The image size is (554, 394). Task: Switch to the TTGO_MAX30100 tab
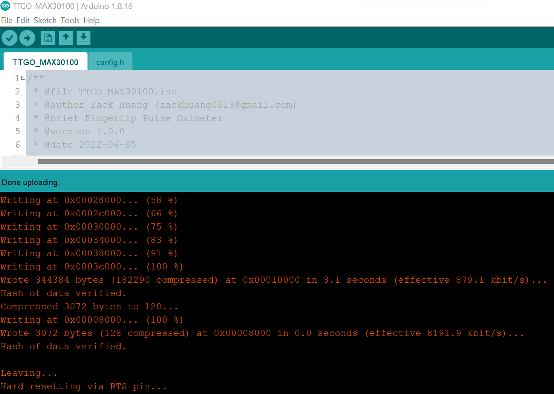[45, 62]
